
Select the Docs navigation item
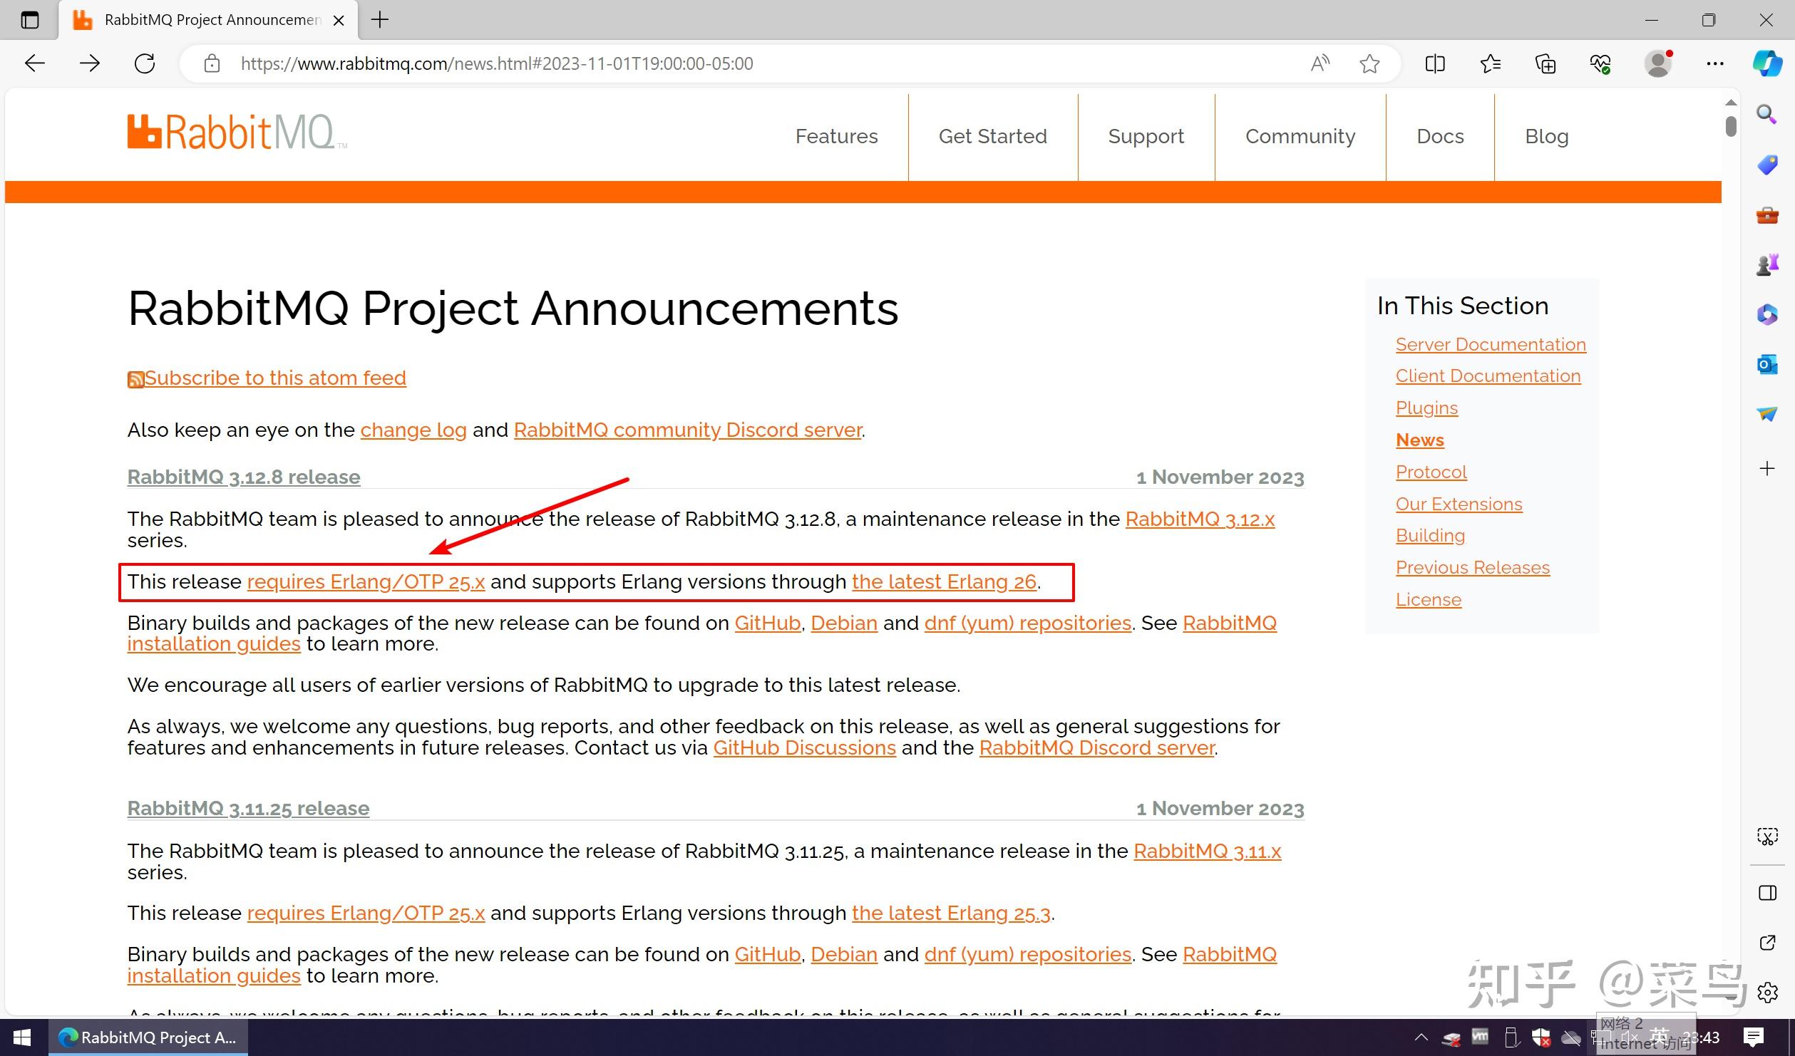coord(1440,136)
